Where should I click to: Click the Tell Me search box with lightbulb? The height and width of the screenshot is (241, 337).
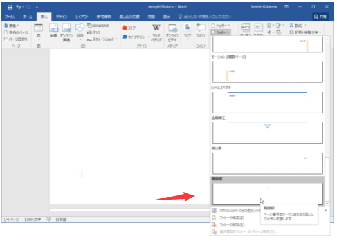point(205,17)
